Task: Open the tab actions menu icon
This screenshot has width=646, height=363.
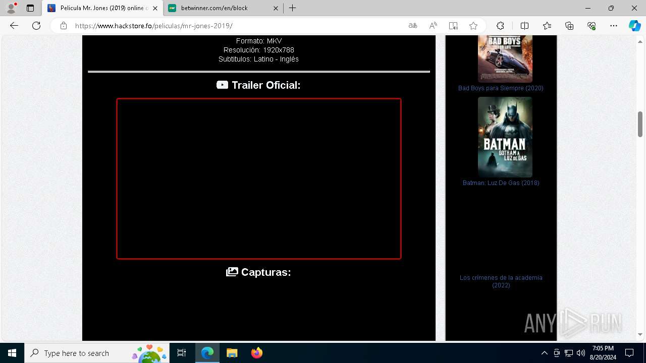Action: click(30, 8)
